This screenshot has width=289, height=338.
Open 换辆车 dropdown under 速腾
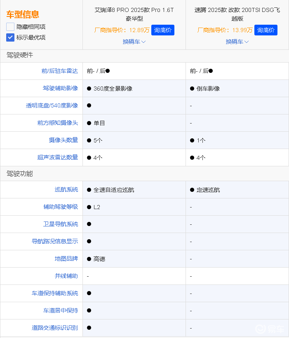(237, 42)
